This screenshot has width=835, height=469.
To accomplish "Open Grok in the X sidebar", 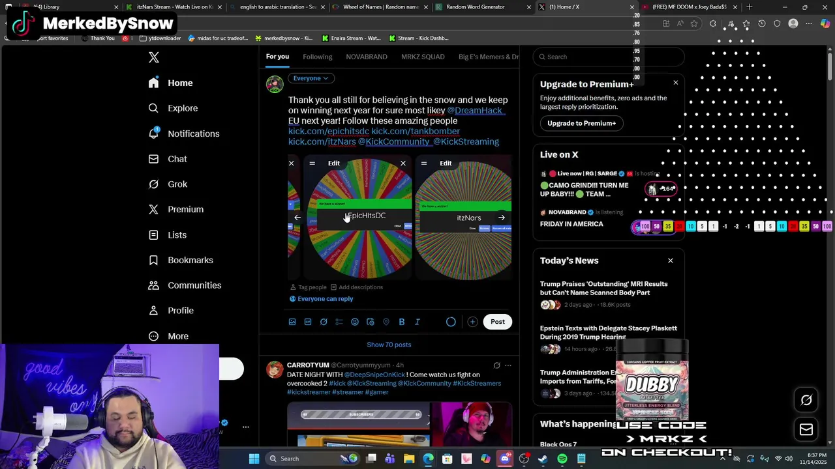I will point(168,184).
